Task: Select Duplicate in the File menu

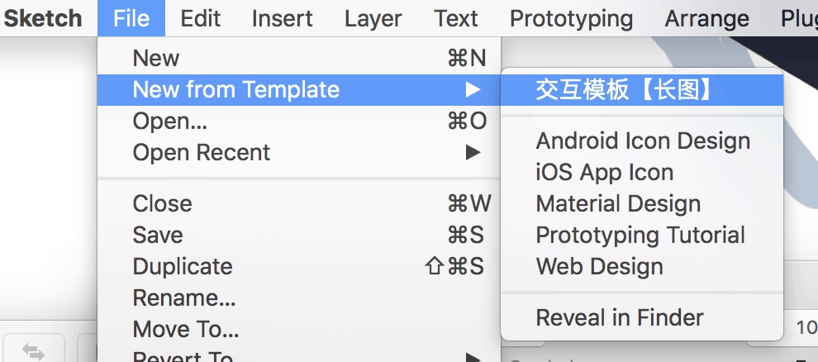Action: click(x=183, y=267)
